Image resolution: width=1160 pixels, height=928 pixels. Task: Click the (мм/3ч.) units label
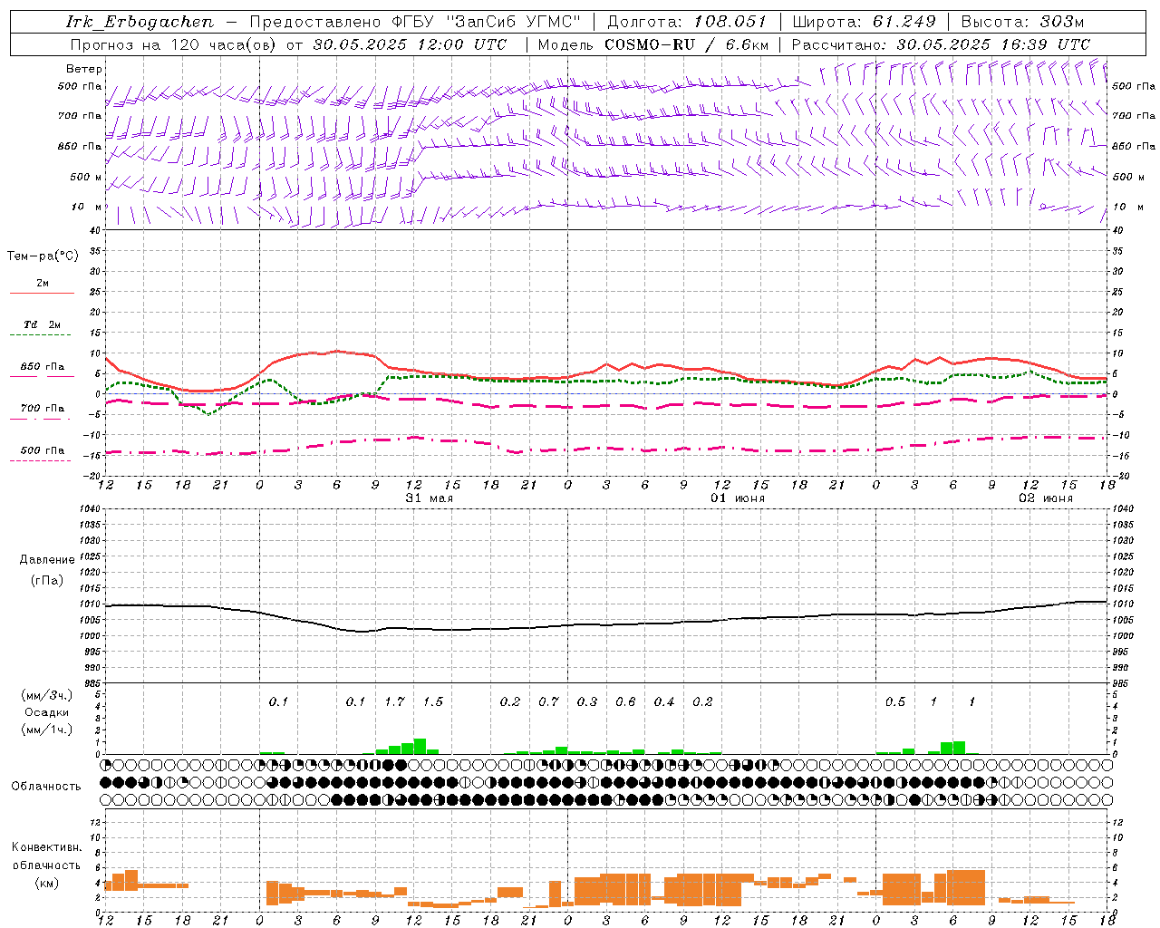tap(46, 695)
